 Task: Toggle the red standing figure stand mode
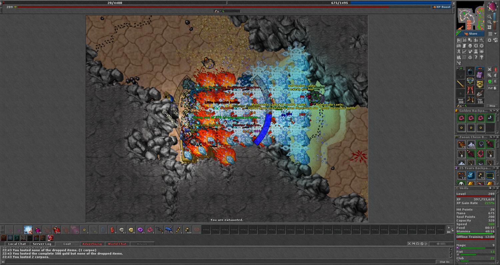coord(495,69)
